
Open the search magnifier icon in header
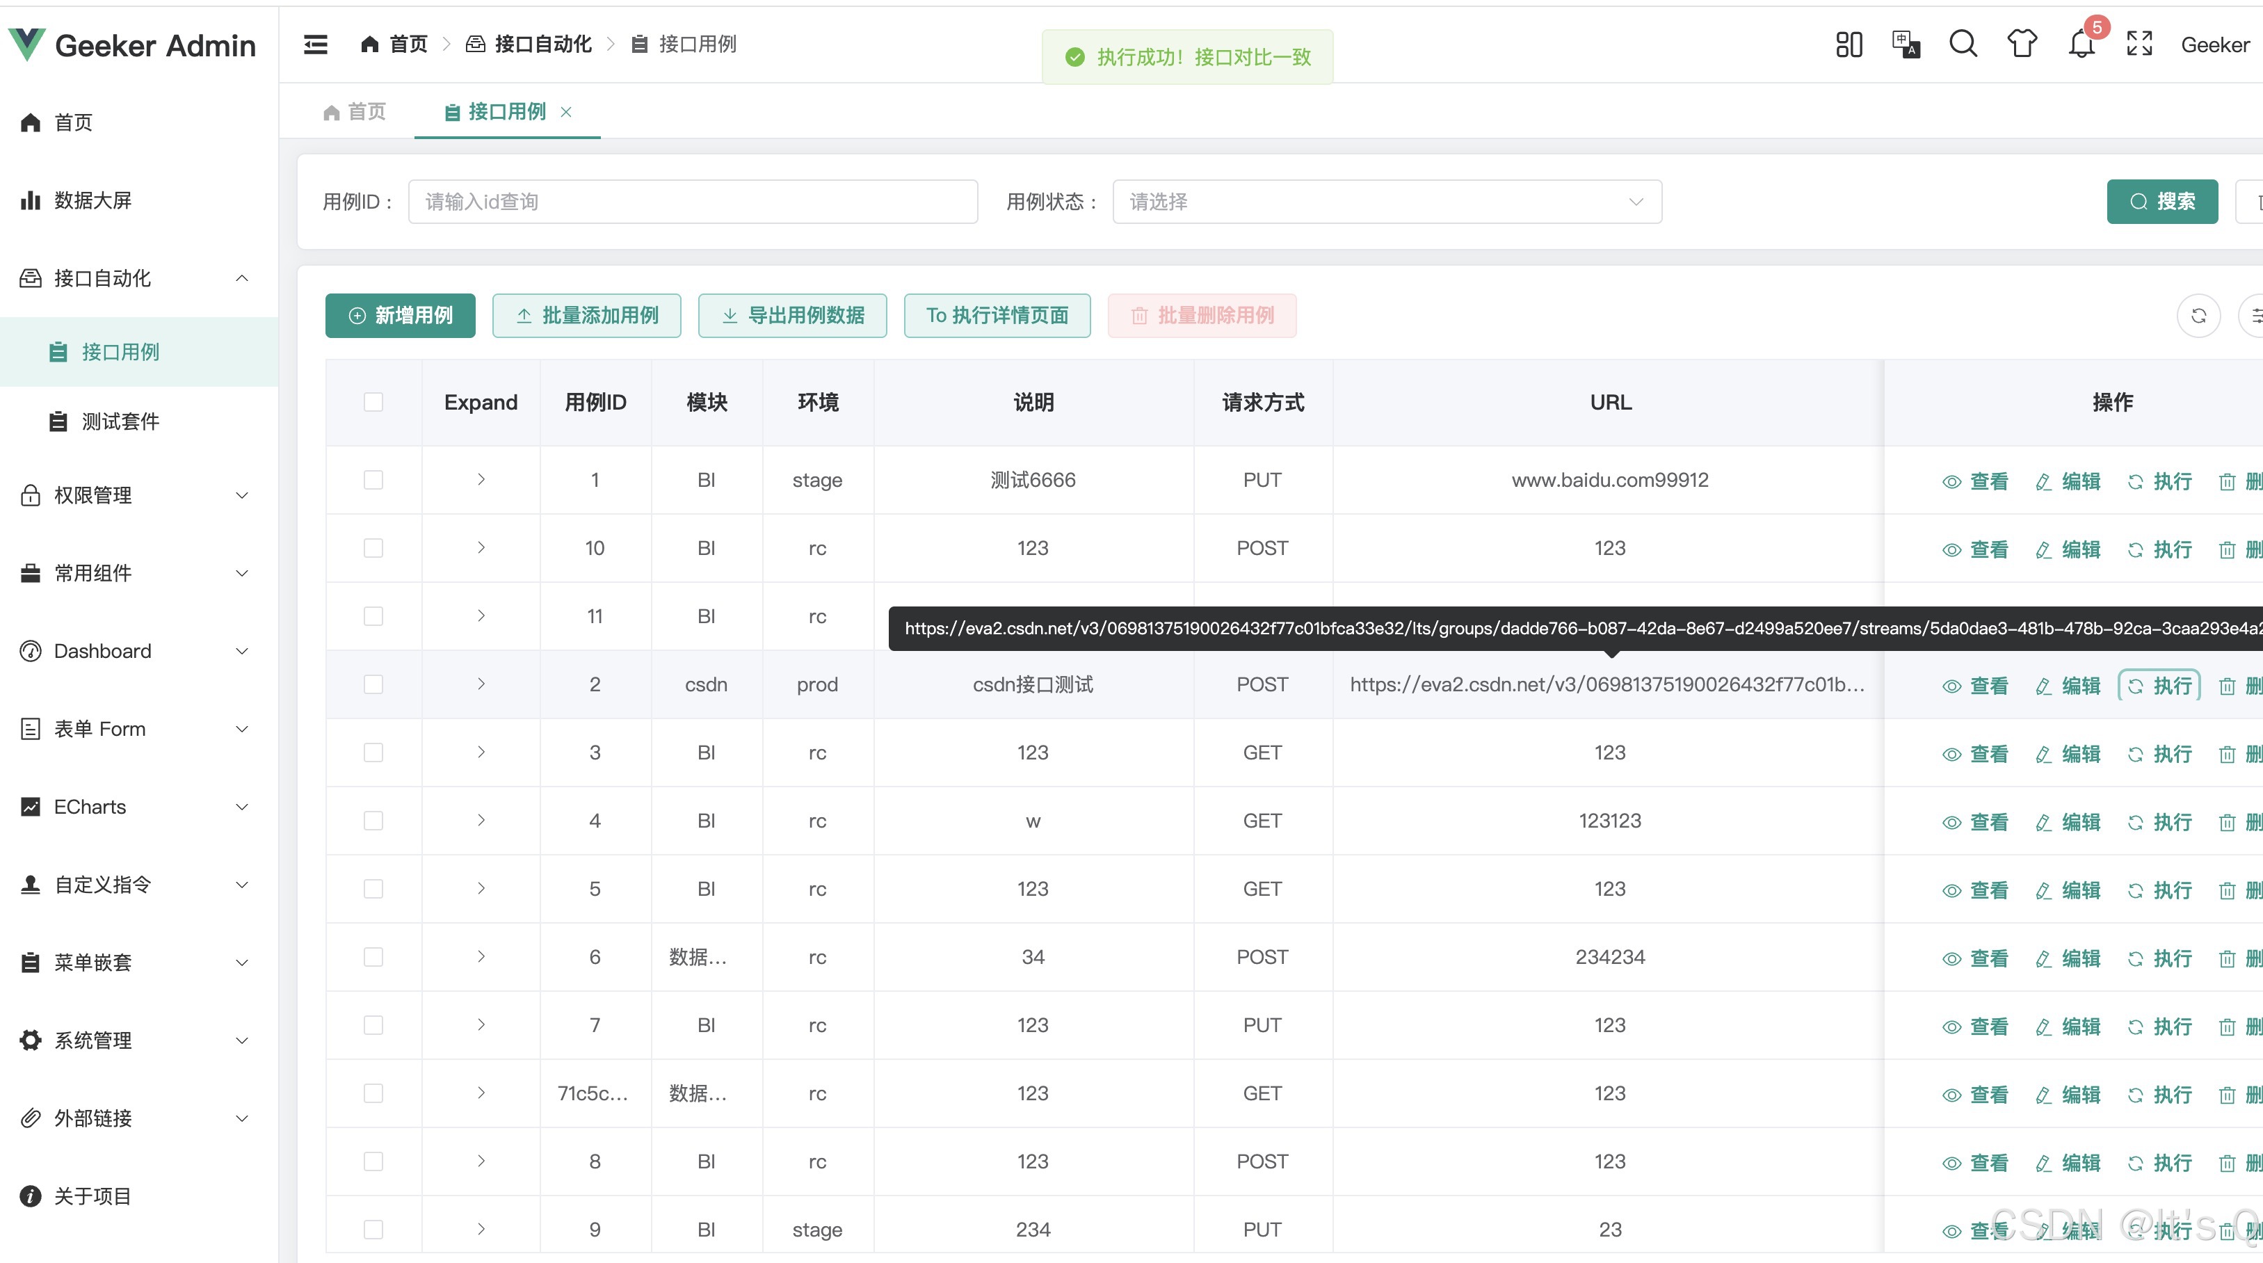pos(1963,44)
